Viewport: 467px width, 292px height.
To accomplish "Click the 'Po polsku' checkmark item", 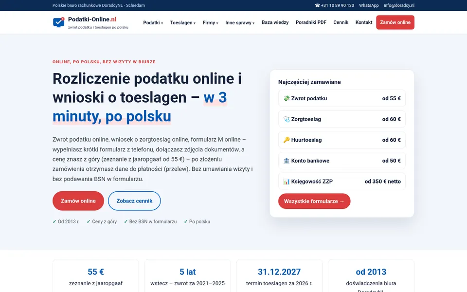I will (197, 222).
